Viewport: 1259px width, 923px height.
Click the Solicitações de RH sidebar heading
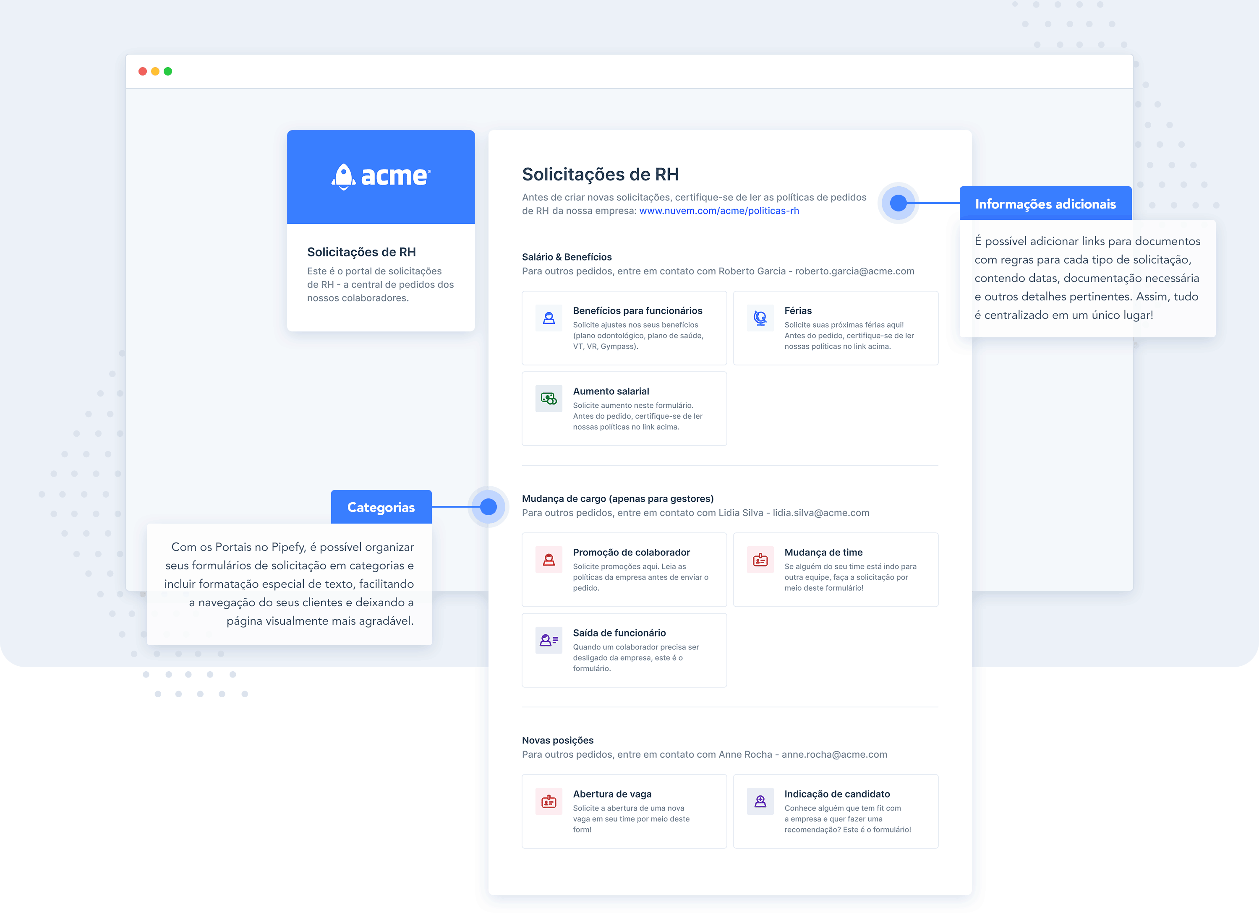(x=361, y=252)
